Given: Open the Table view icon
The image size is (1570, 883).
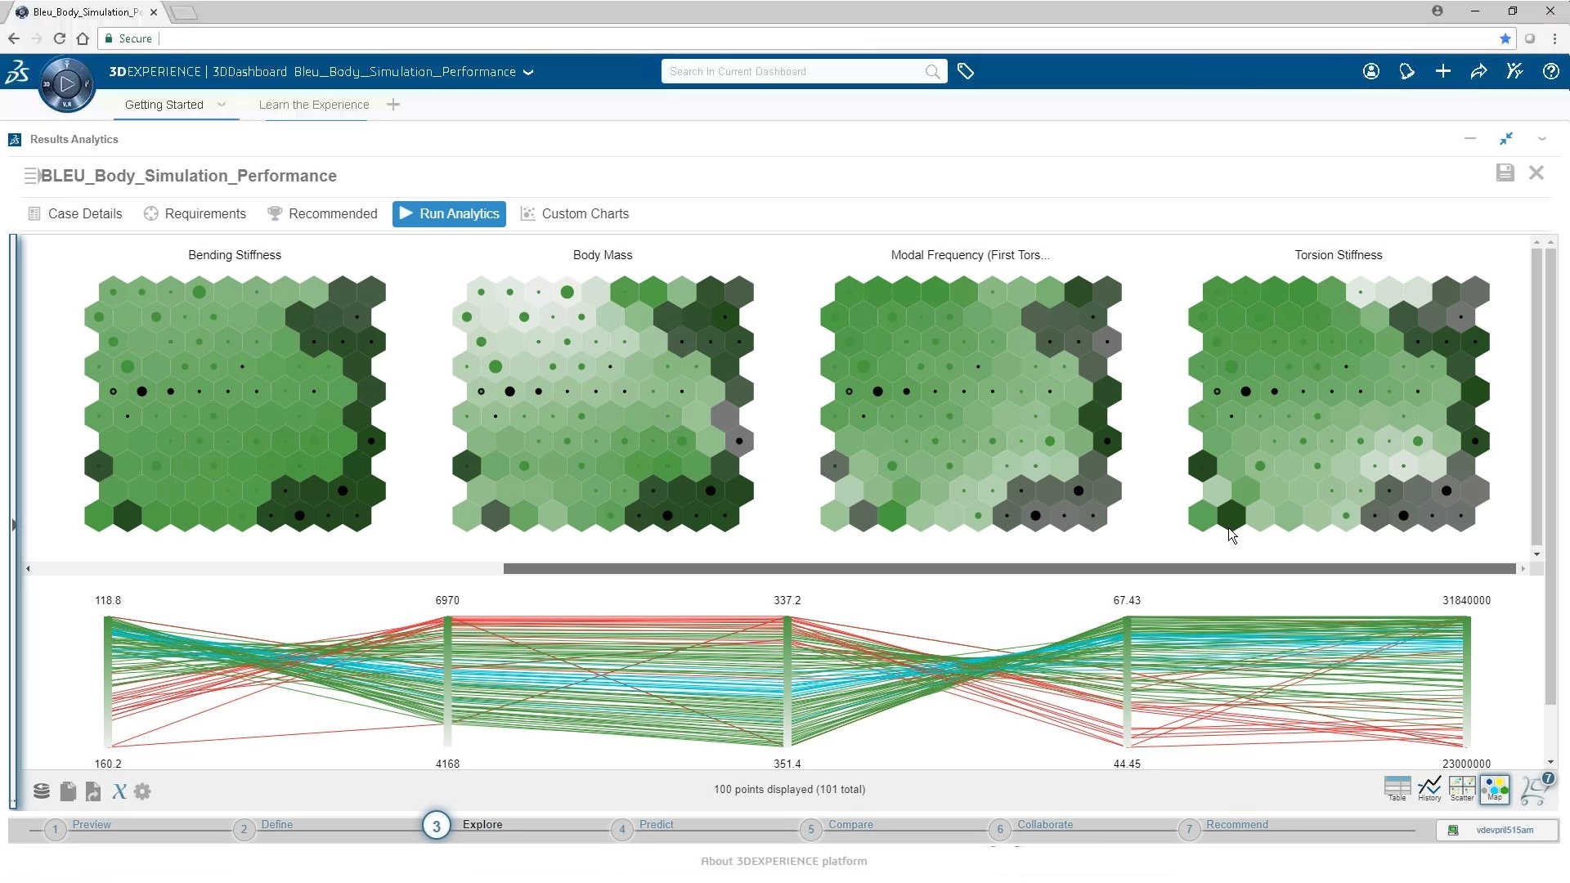Looking at the screenshot, I should coord(1397,788).
